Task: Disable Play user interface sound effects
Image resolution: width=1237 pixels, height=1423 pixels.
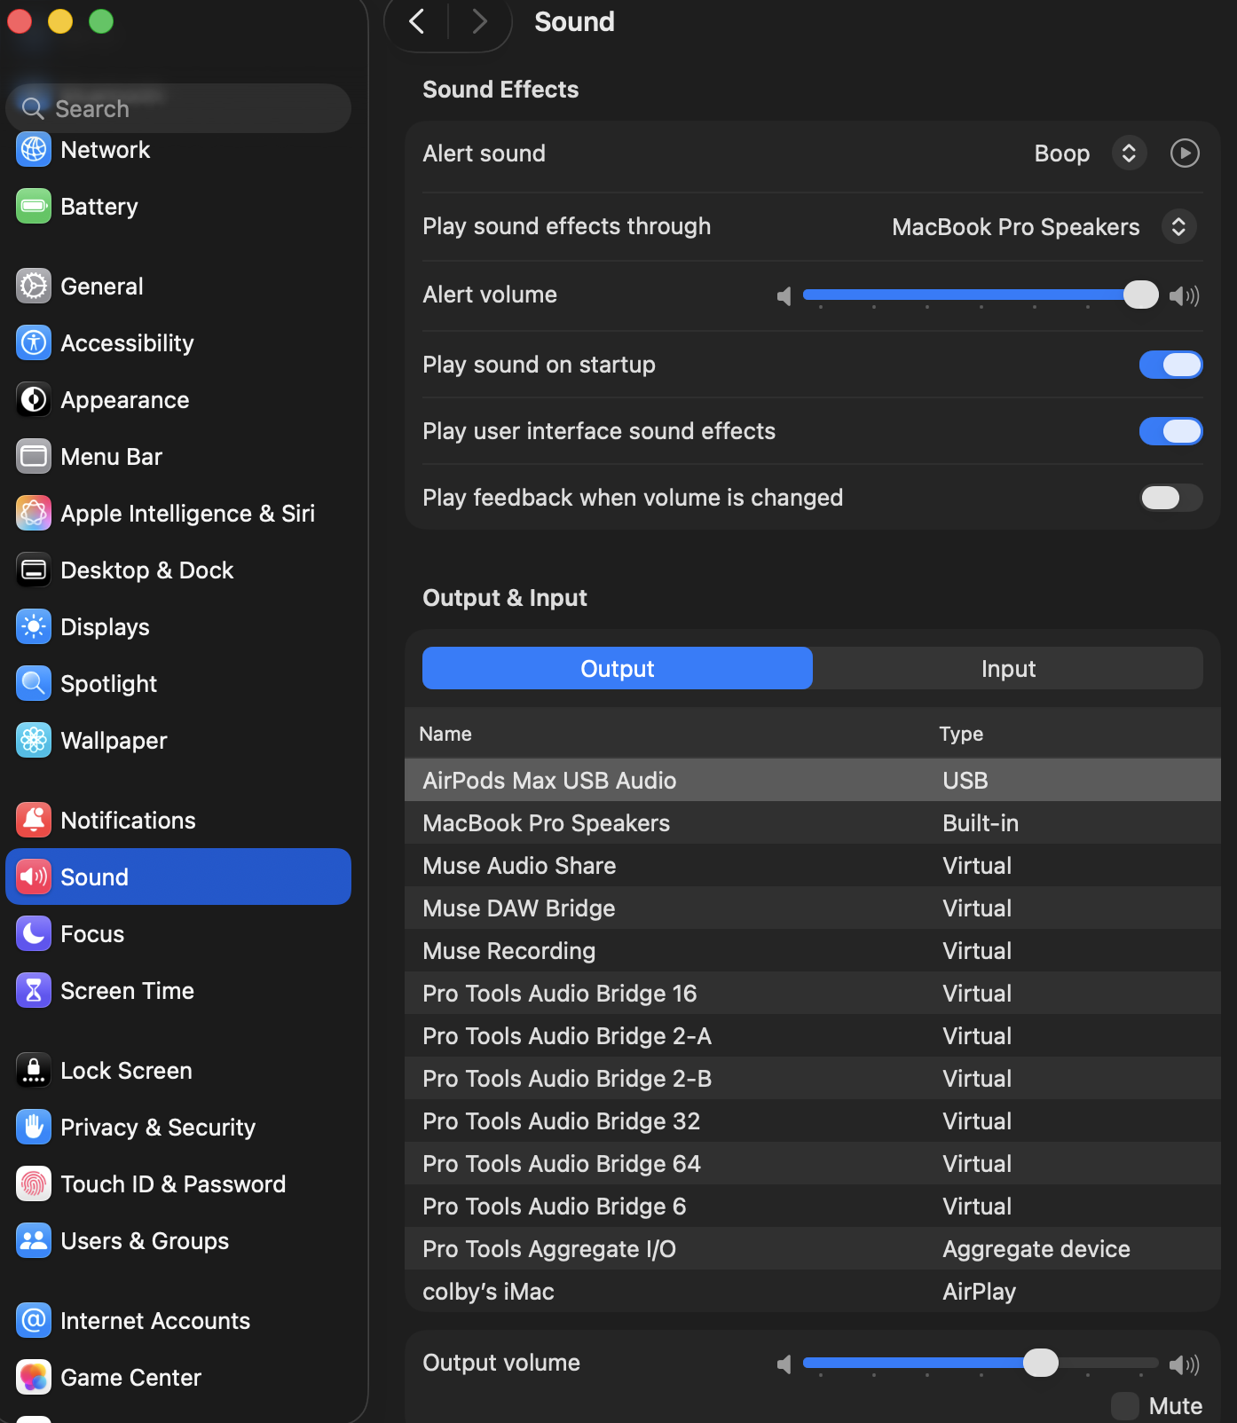Action: [x=1170, y=431]
